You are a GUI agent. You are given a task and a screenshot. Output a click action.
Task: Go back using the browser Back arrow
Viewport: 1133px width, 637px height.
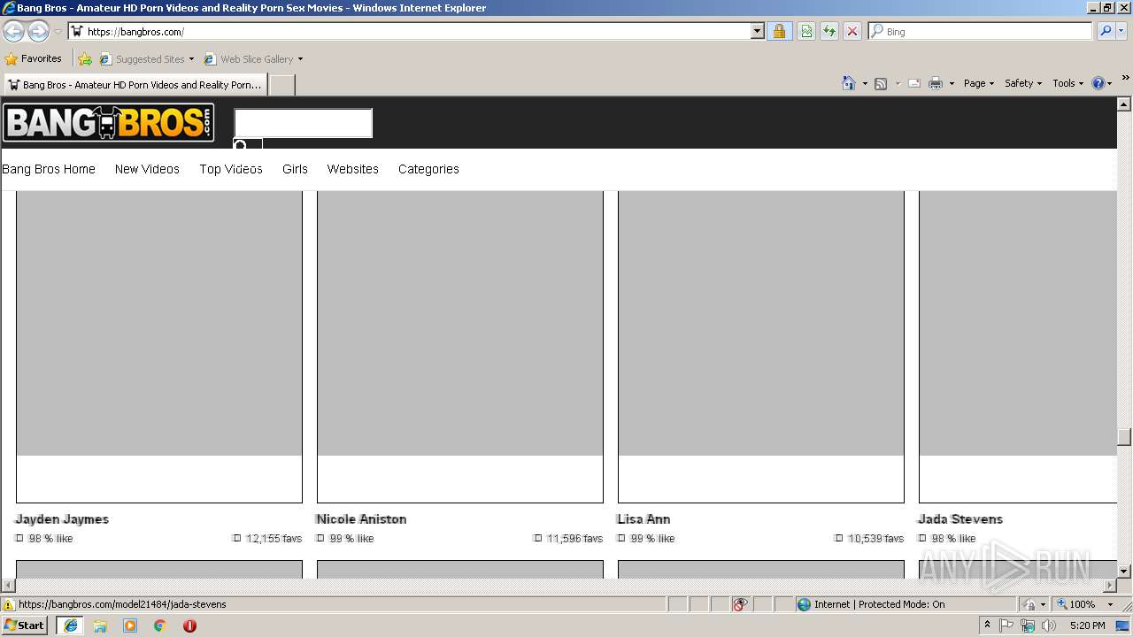pyautogui.click(x=13, y=31)
